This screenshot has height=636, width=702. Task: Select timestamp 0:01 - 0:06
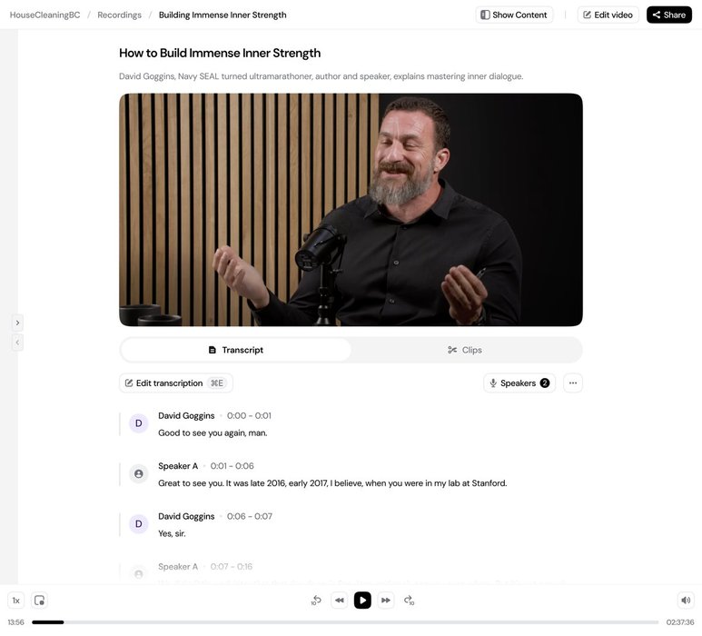232,466
